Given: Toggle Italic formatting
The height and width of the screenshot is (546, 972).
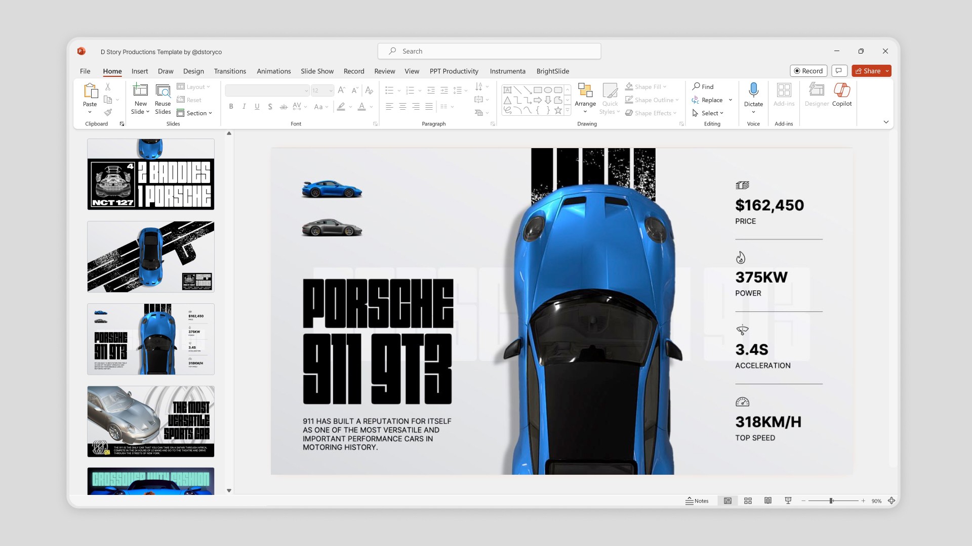Looking at the screenshot, I should 244,107.
